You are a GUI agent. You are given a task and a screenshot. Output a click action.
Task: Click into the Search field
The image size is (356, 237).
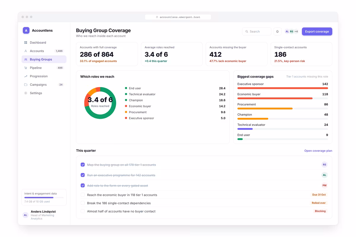[257, 31]
